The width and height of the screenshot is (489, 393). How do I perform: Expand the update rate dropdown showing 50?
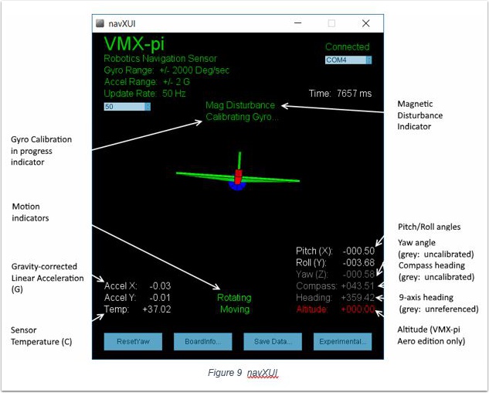point(127,107)
